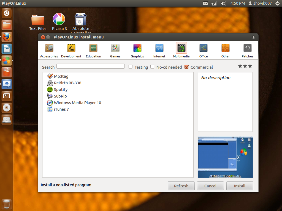Rate three stars using the star control

pos(250,66)
